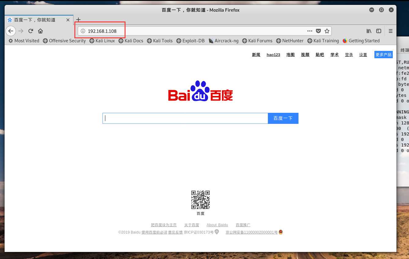Open Kali Forums bookmark
This screenshot has width=409, height=259.
coord(257,41)
